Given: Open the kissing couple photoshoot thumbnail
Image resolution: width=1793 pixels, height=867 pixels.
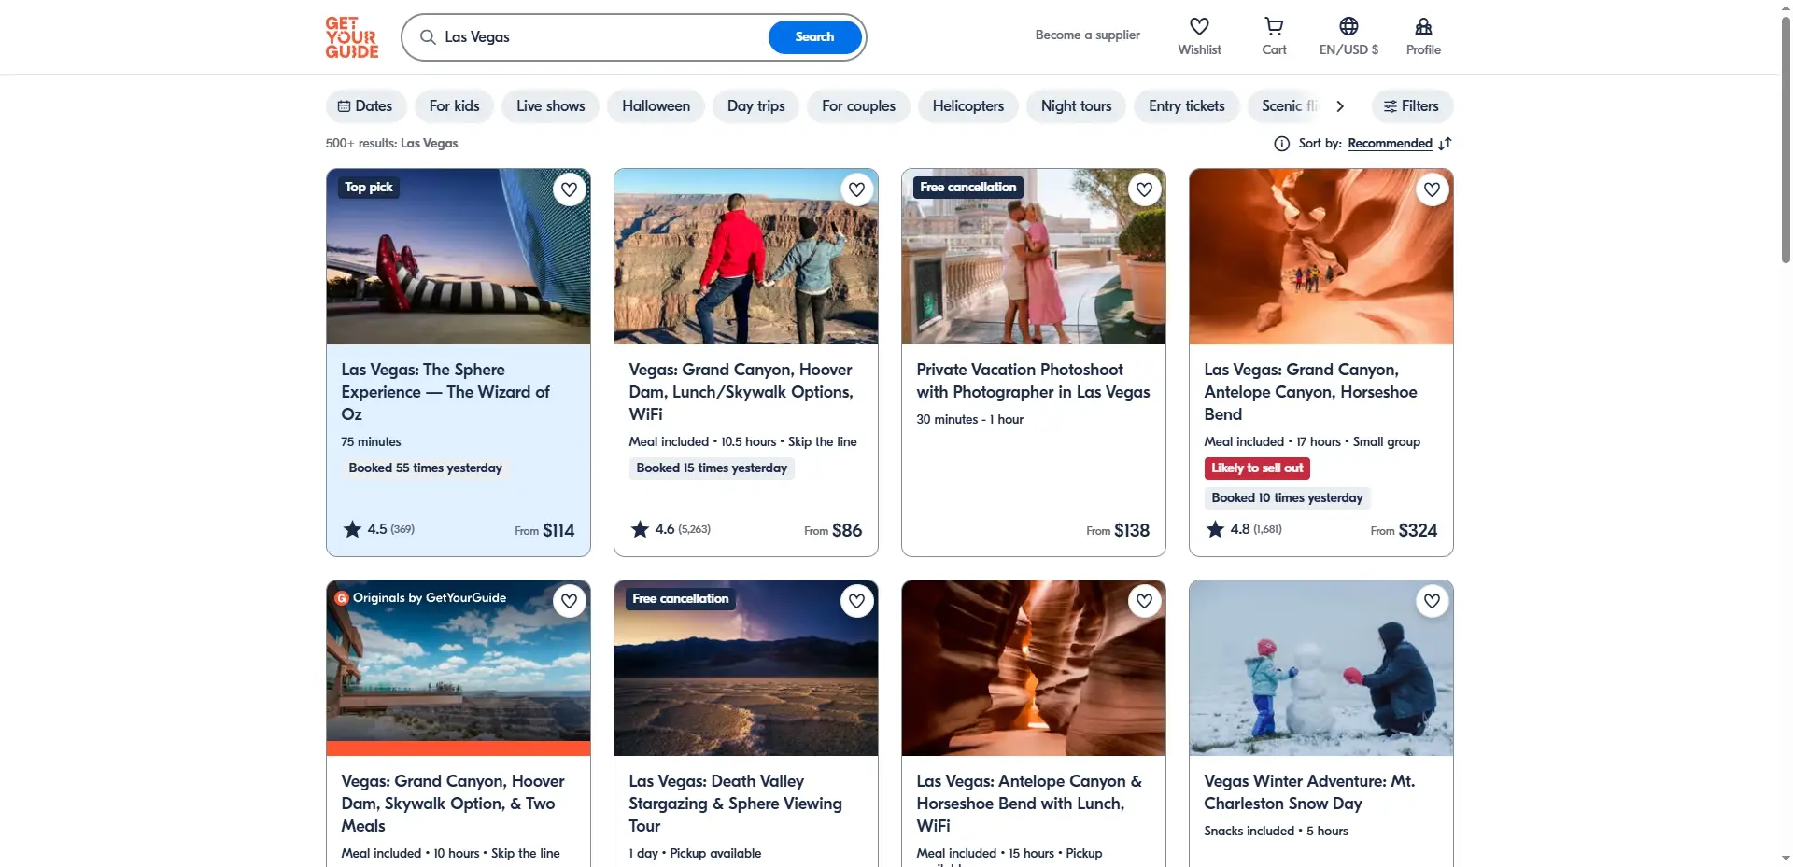Looking at the screenshot, I should (x=1034, y=257).
